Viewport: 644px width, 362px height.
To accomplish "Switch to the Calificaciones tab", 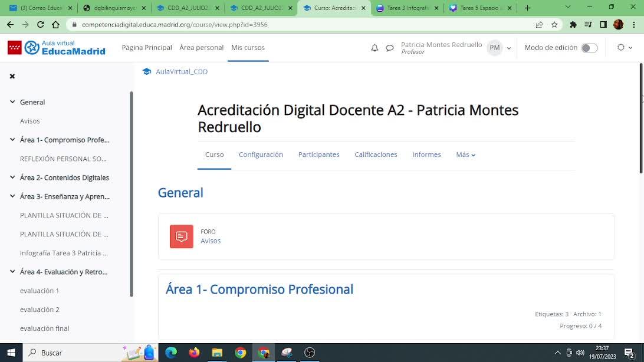I will pos(376,154).
